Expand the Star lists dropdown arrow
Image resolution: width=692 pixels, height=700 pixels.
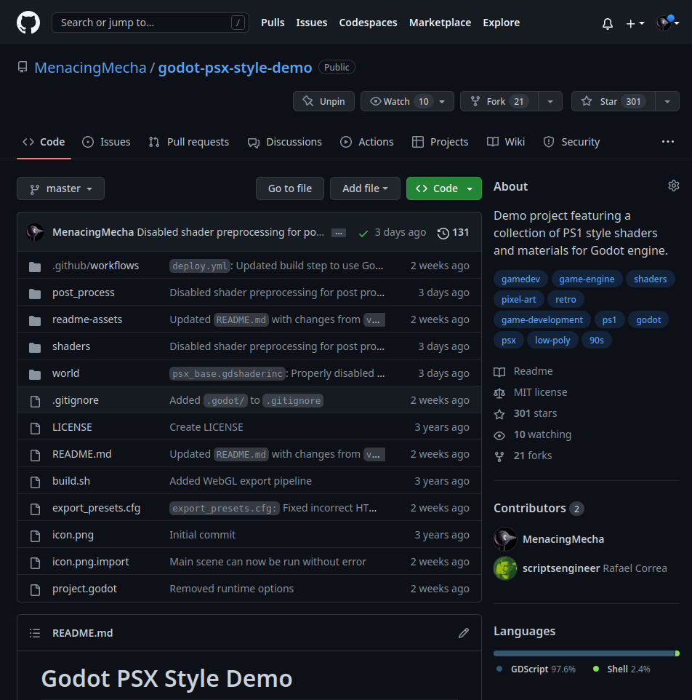click(667, 101)
